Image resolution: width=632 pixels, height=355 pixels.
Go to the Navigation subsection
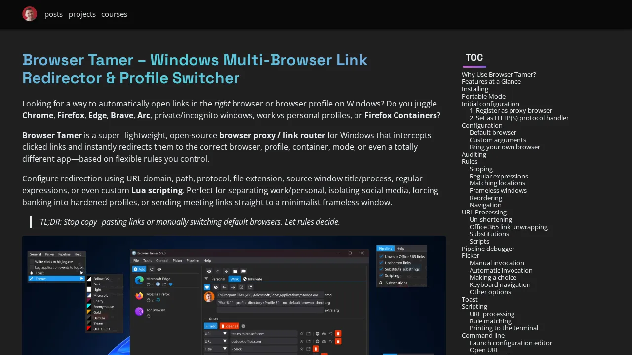pos(485,205)
